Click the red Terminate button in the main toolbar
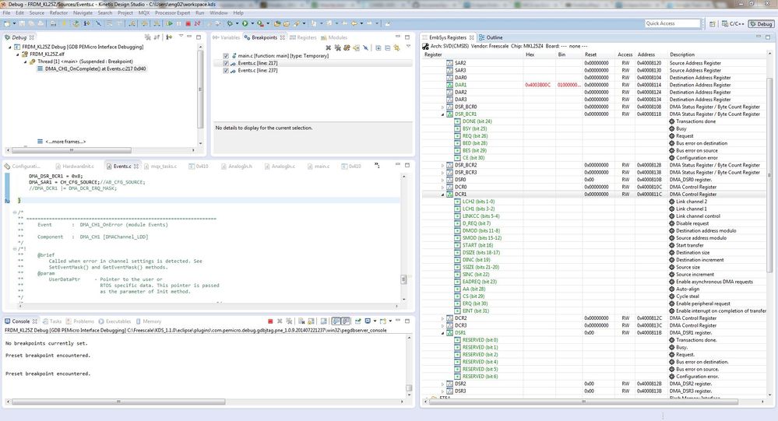The width and height of the screenshot is (778, 421). click(x=188, y=23)
